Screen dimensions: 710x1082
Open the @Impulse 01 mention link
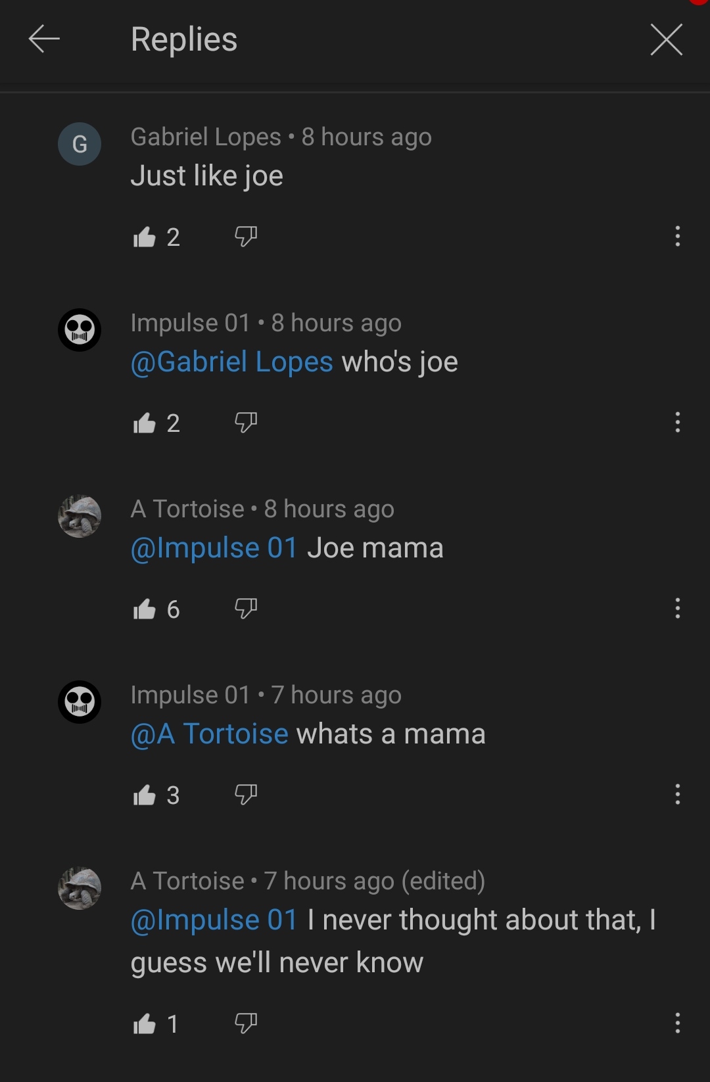[214, 547]
